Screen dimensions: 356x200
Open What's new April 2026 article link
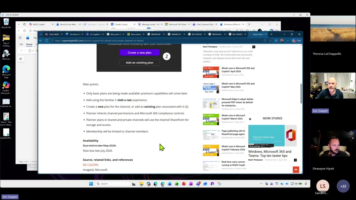click(238, 70)
